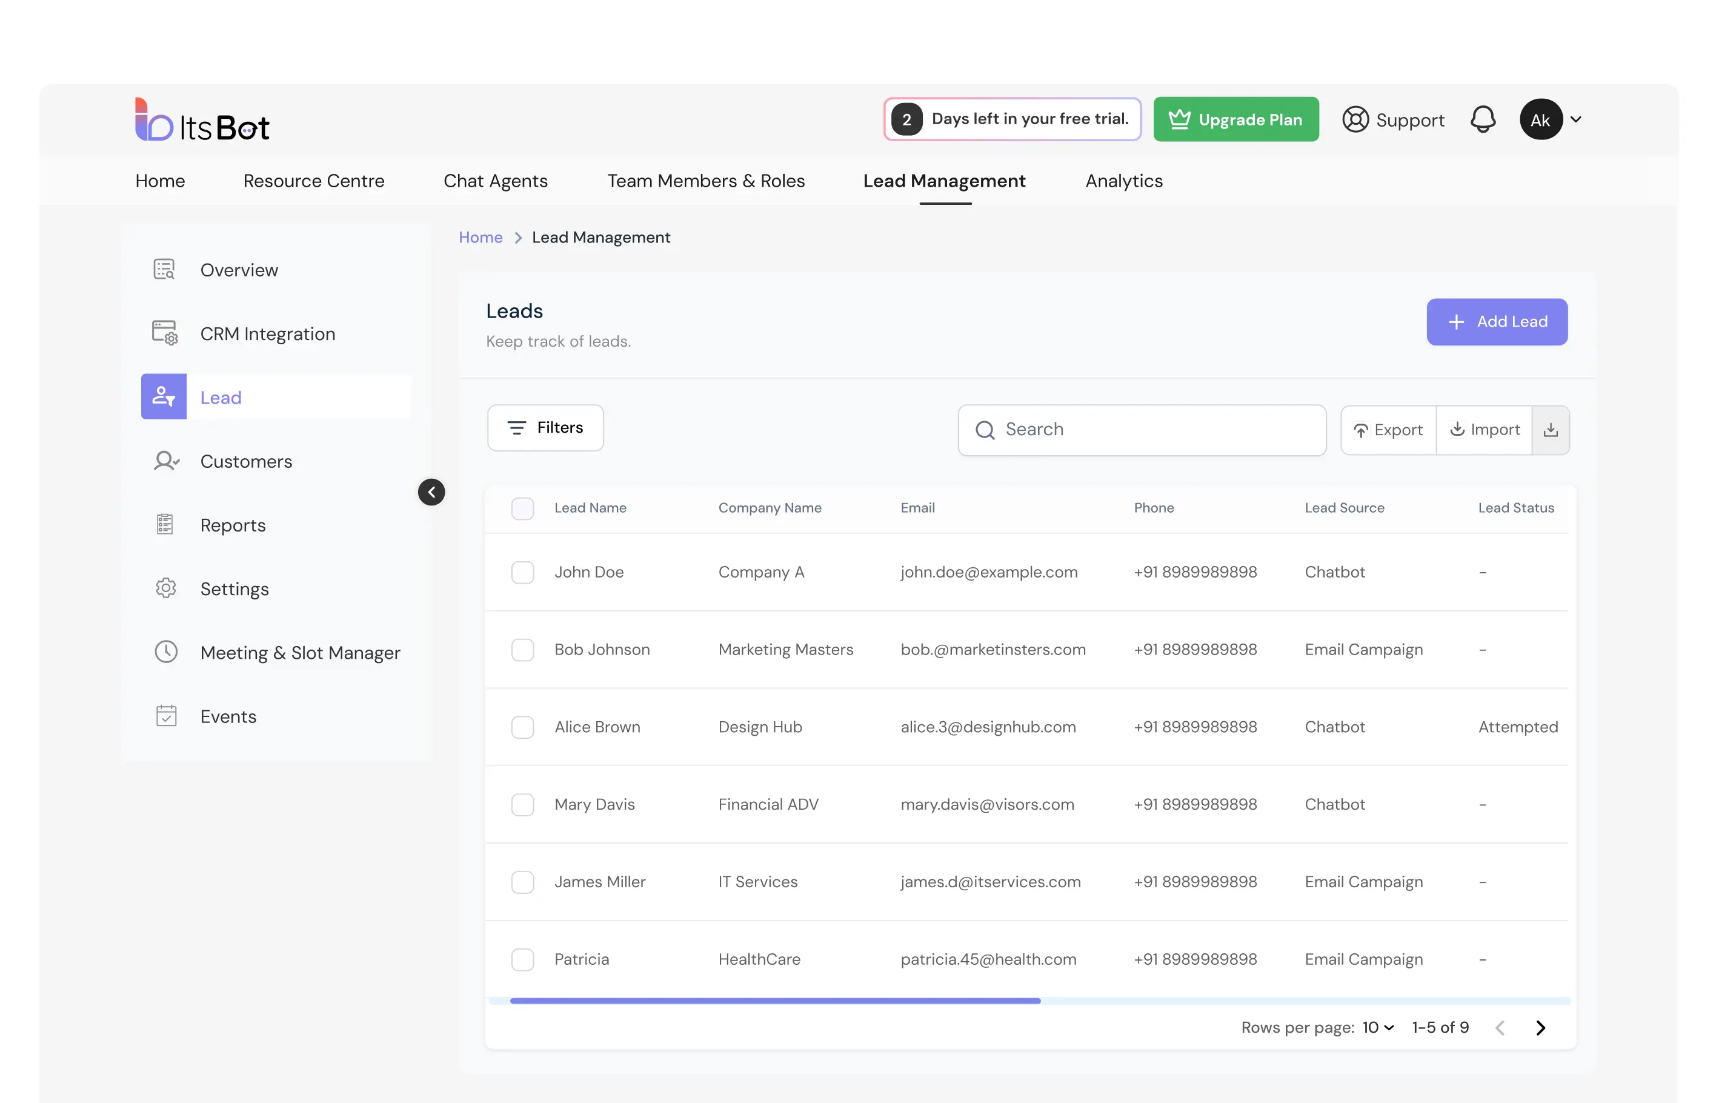Toggle the select-all leads checkbox

[522, 508]
